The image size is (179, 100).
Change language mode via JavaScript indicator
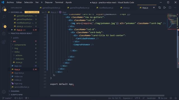coord(151,98)
